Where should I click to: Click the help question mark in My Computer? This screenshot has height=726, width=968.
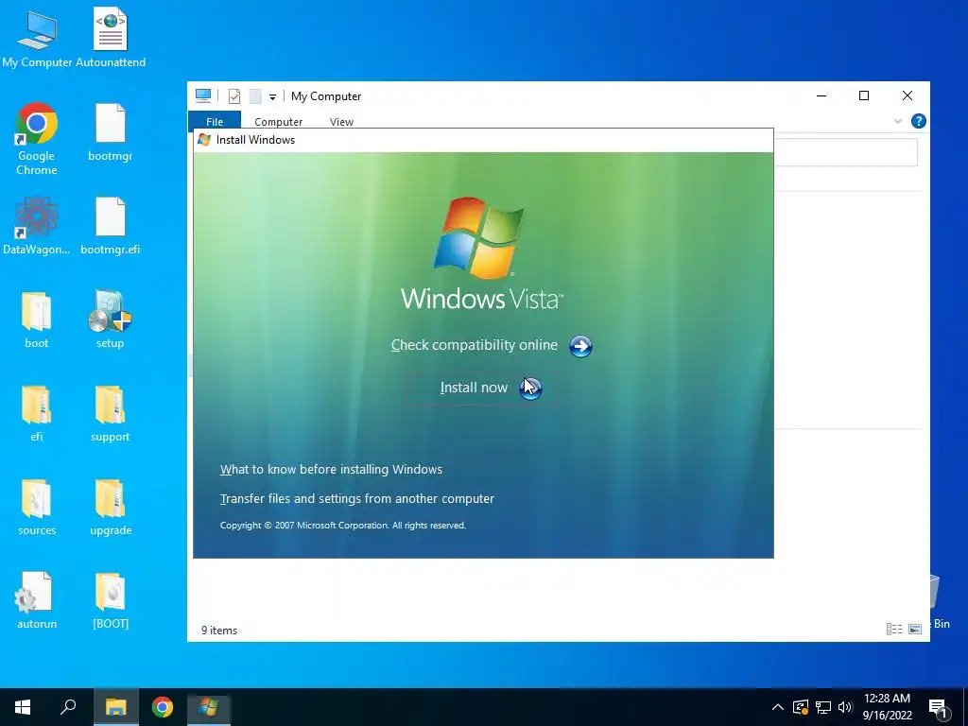pos(919,121)
